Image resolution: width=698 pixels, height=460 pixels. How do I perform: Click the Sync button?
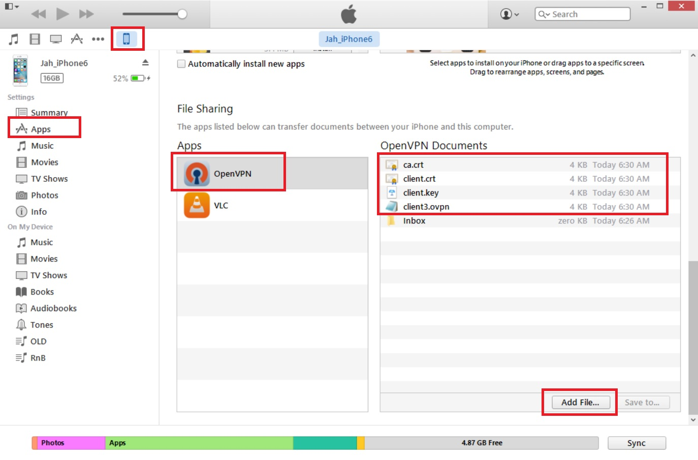tap(637, 443)
